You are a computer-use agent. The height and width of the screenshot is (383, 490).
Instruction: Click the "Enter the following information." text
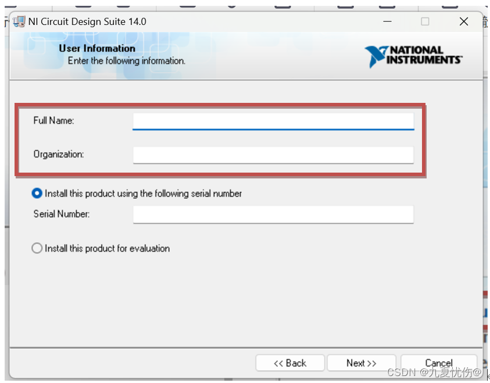pyautogui.click(x=127, y=60)
